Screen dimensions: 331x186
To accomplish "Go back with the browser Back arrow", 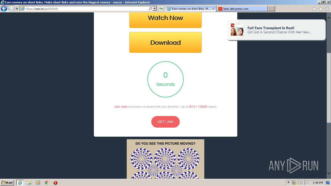I will pos(4,9).
